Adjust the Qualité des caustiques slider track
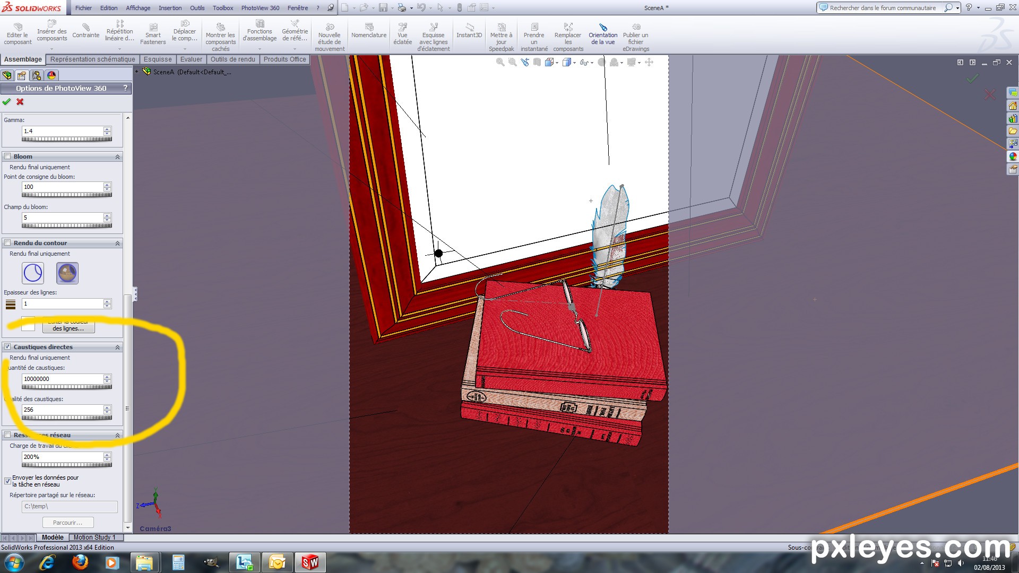 pyautogui.click(x=67, y=418)
